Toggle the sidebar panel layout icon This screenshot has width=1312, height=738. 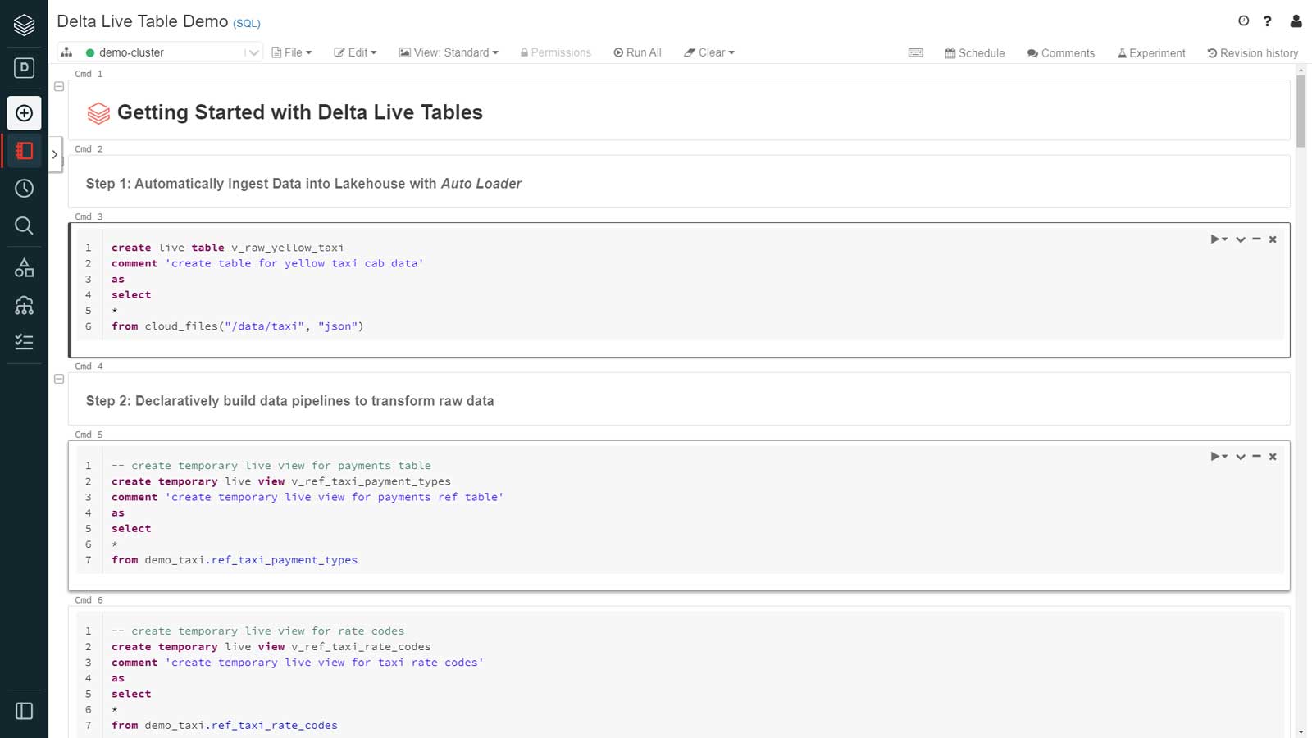[x=24, y=711]
